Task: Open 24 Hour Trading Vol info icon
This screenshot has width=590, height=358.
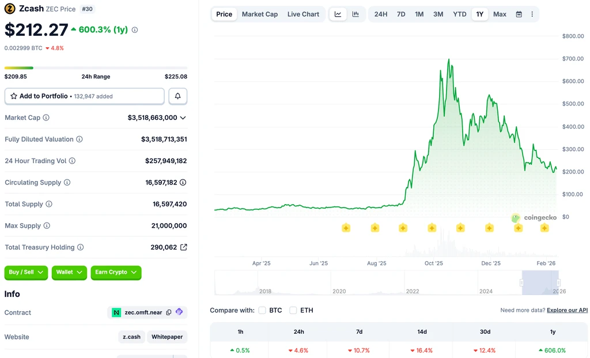Action: coord(72,161)
